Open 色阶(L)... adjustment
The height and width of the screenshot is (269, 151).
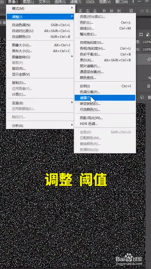click(x=105, y=23)
